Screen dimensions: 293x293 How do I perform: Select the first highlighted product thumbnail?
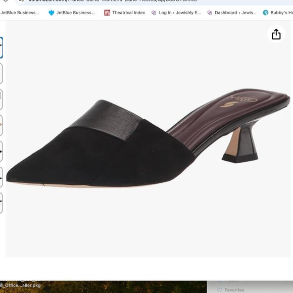[x=1, y=47]
